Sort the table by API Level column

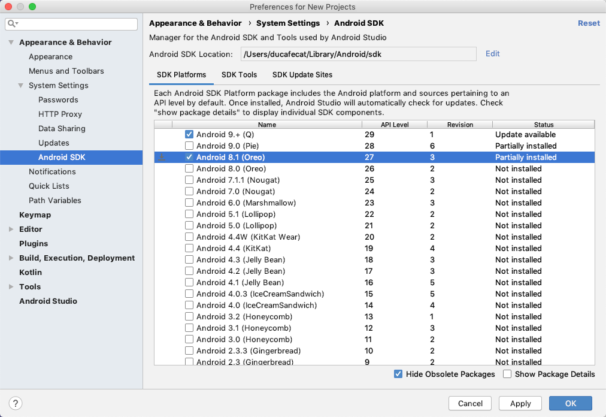pos(395,125)
